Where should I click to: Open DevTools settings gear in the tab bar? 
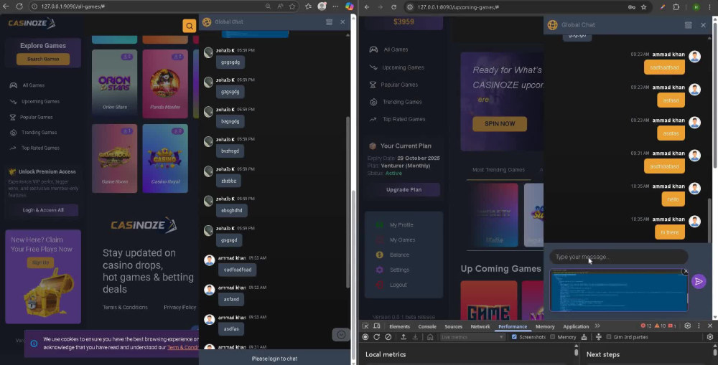(687, 326)
